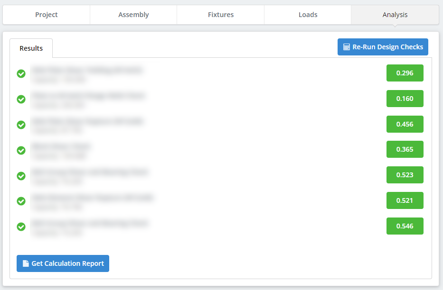
Task: Click the document icon on Get Calculation Report
Action: pyautogui.click(x=25, y=263)
